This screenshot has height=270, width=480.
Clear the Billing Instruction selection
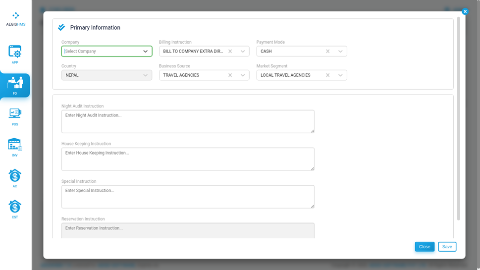coord(230,51)
